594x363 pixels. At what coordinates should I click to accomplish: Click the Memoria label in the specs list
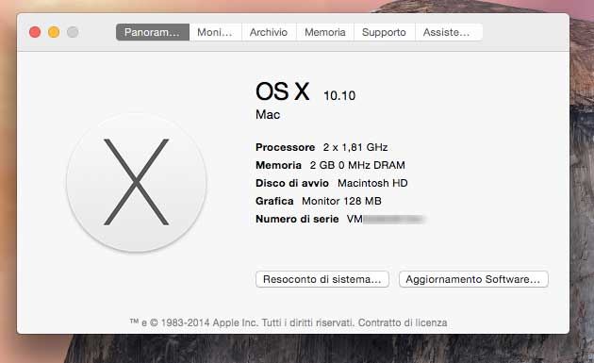tap(278, 165)
